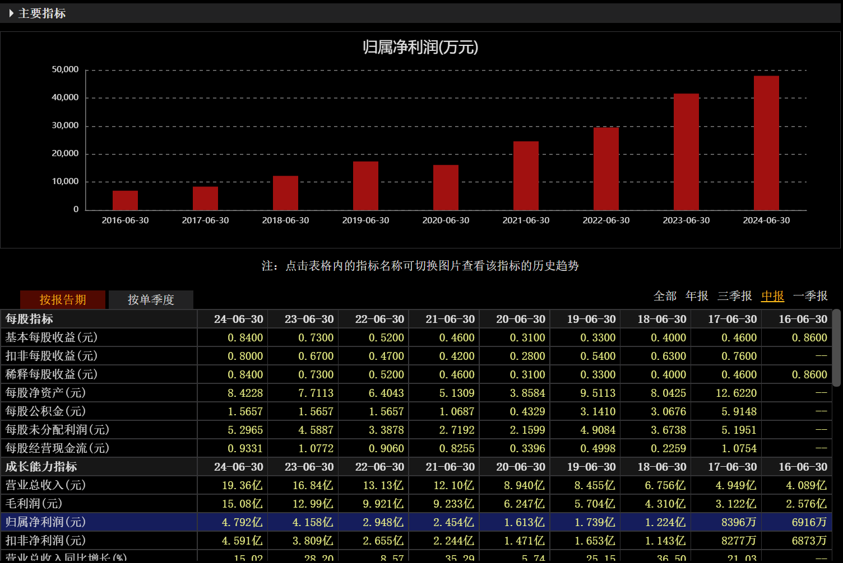Select the 全部 report filter
The width and height of the screenshot is (843, 563).
[665, 296]
